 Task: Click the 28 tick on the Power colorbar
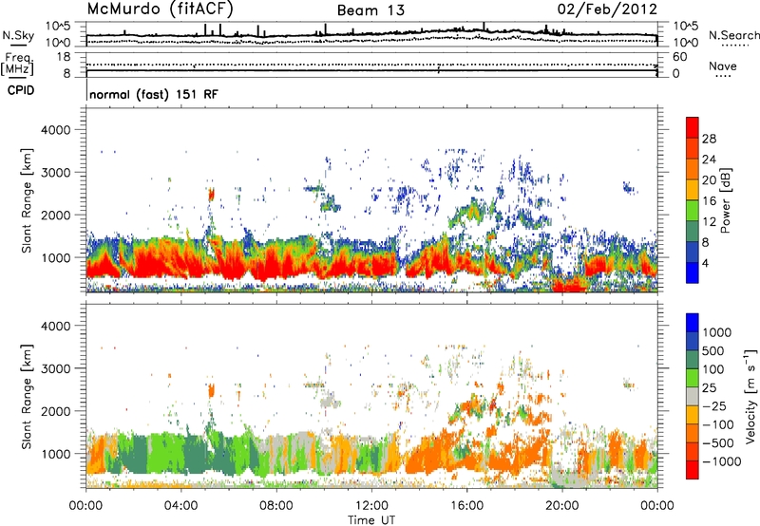click(x=709, y=139)
